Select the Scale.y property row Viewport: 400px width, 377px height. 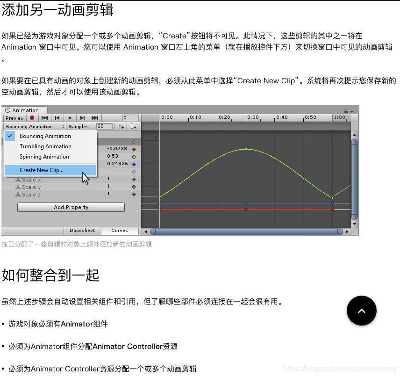click(71, 187)
